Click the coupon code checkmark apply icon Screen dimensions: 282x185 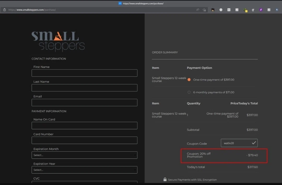(254, 143)
